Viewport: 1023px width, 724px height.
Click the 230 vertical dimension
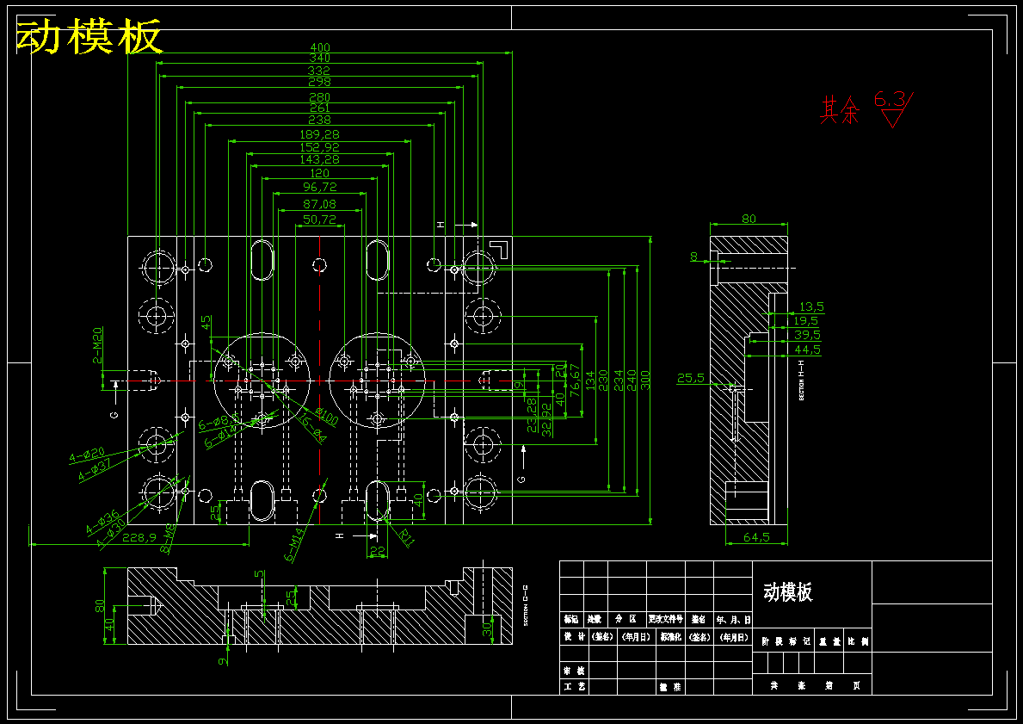[603, 380]
